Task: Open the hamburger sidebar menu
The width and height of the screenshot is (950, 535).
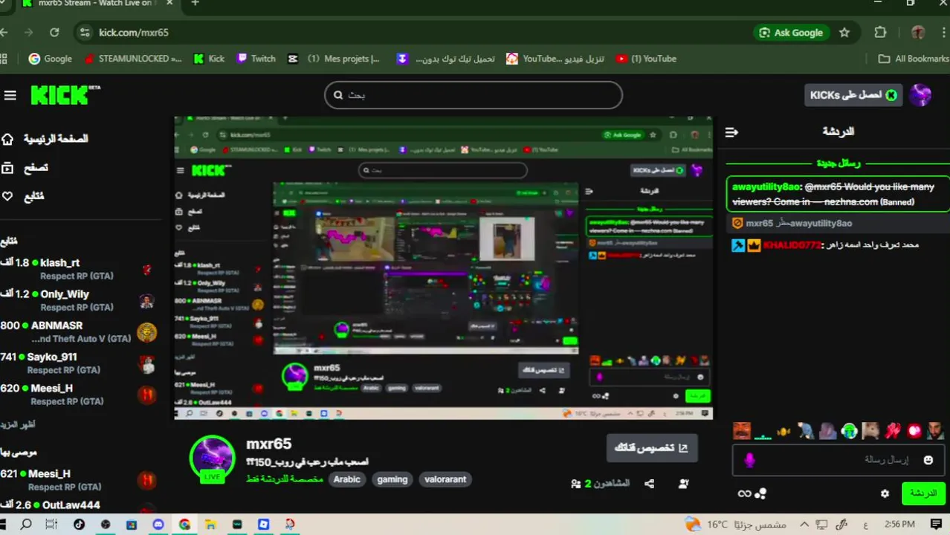Action: click(x=10, y=95)
